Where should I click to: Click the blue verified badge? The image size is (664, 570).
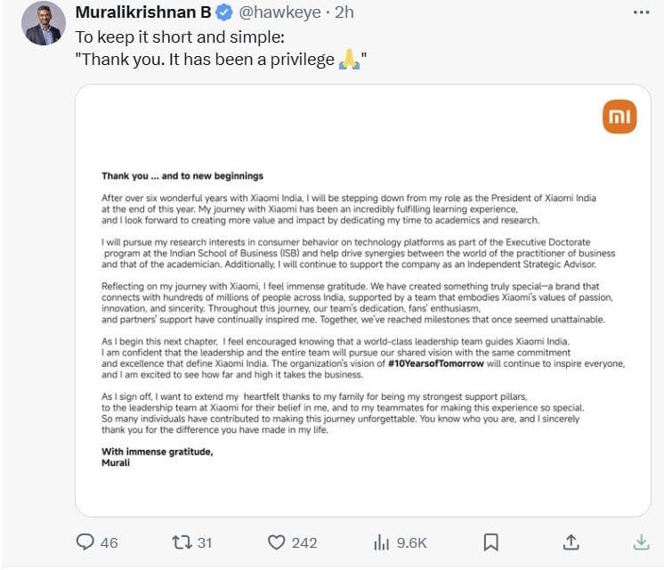(225, 13)
